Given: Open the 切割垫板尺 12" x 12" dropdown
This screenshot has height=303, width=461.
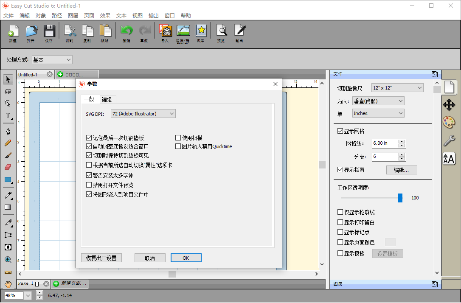Looking at the screenshot, I should tap(397, 87).
